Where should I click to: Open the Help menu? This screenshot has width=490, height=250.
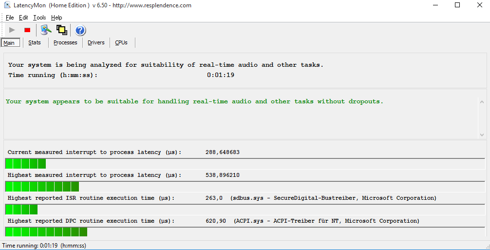point(57,18)
